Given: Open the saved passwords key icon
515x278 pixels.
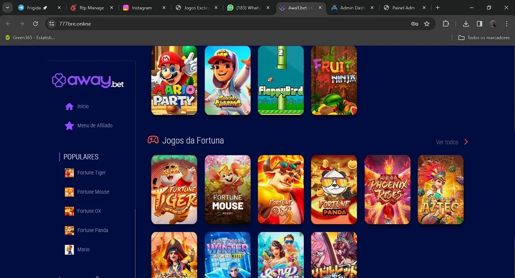Looking at the screenshot, I should point(415,24).
